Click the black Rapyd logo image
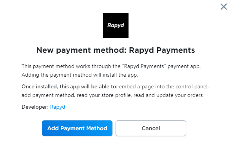This screenshot has height=147, width=230. 116,26
